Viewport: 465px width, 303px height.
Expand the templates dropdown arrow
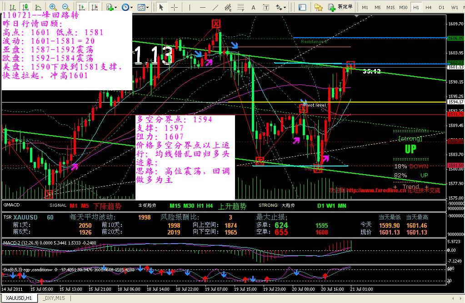pyautogui.click(x=147, y=7)
